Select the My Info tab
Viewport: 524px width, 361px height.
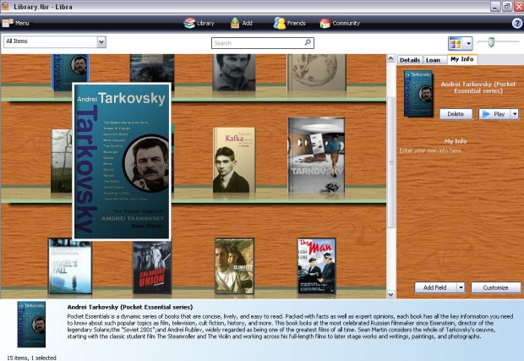(461, 59)
